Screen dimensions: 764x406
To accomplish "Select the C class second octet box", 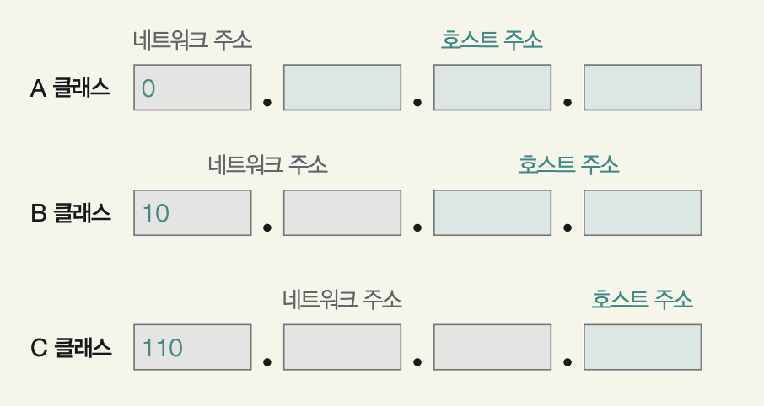I will 342,347.
